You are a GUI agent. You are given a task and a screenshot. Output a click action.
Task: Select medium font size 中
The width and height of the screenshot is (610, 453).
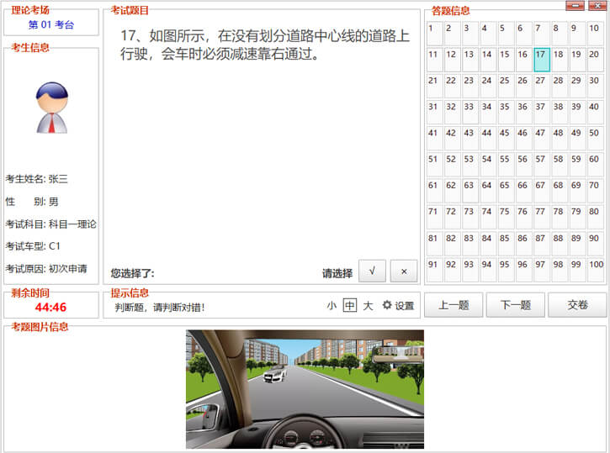click(x=350, y=306)
